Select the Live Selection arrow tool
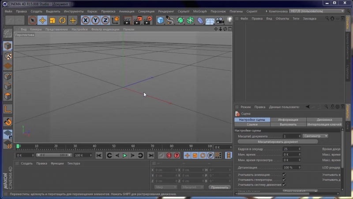Image resolution: width=353 pixels, height=199 pixels. [x=32, y=20]
